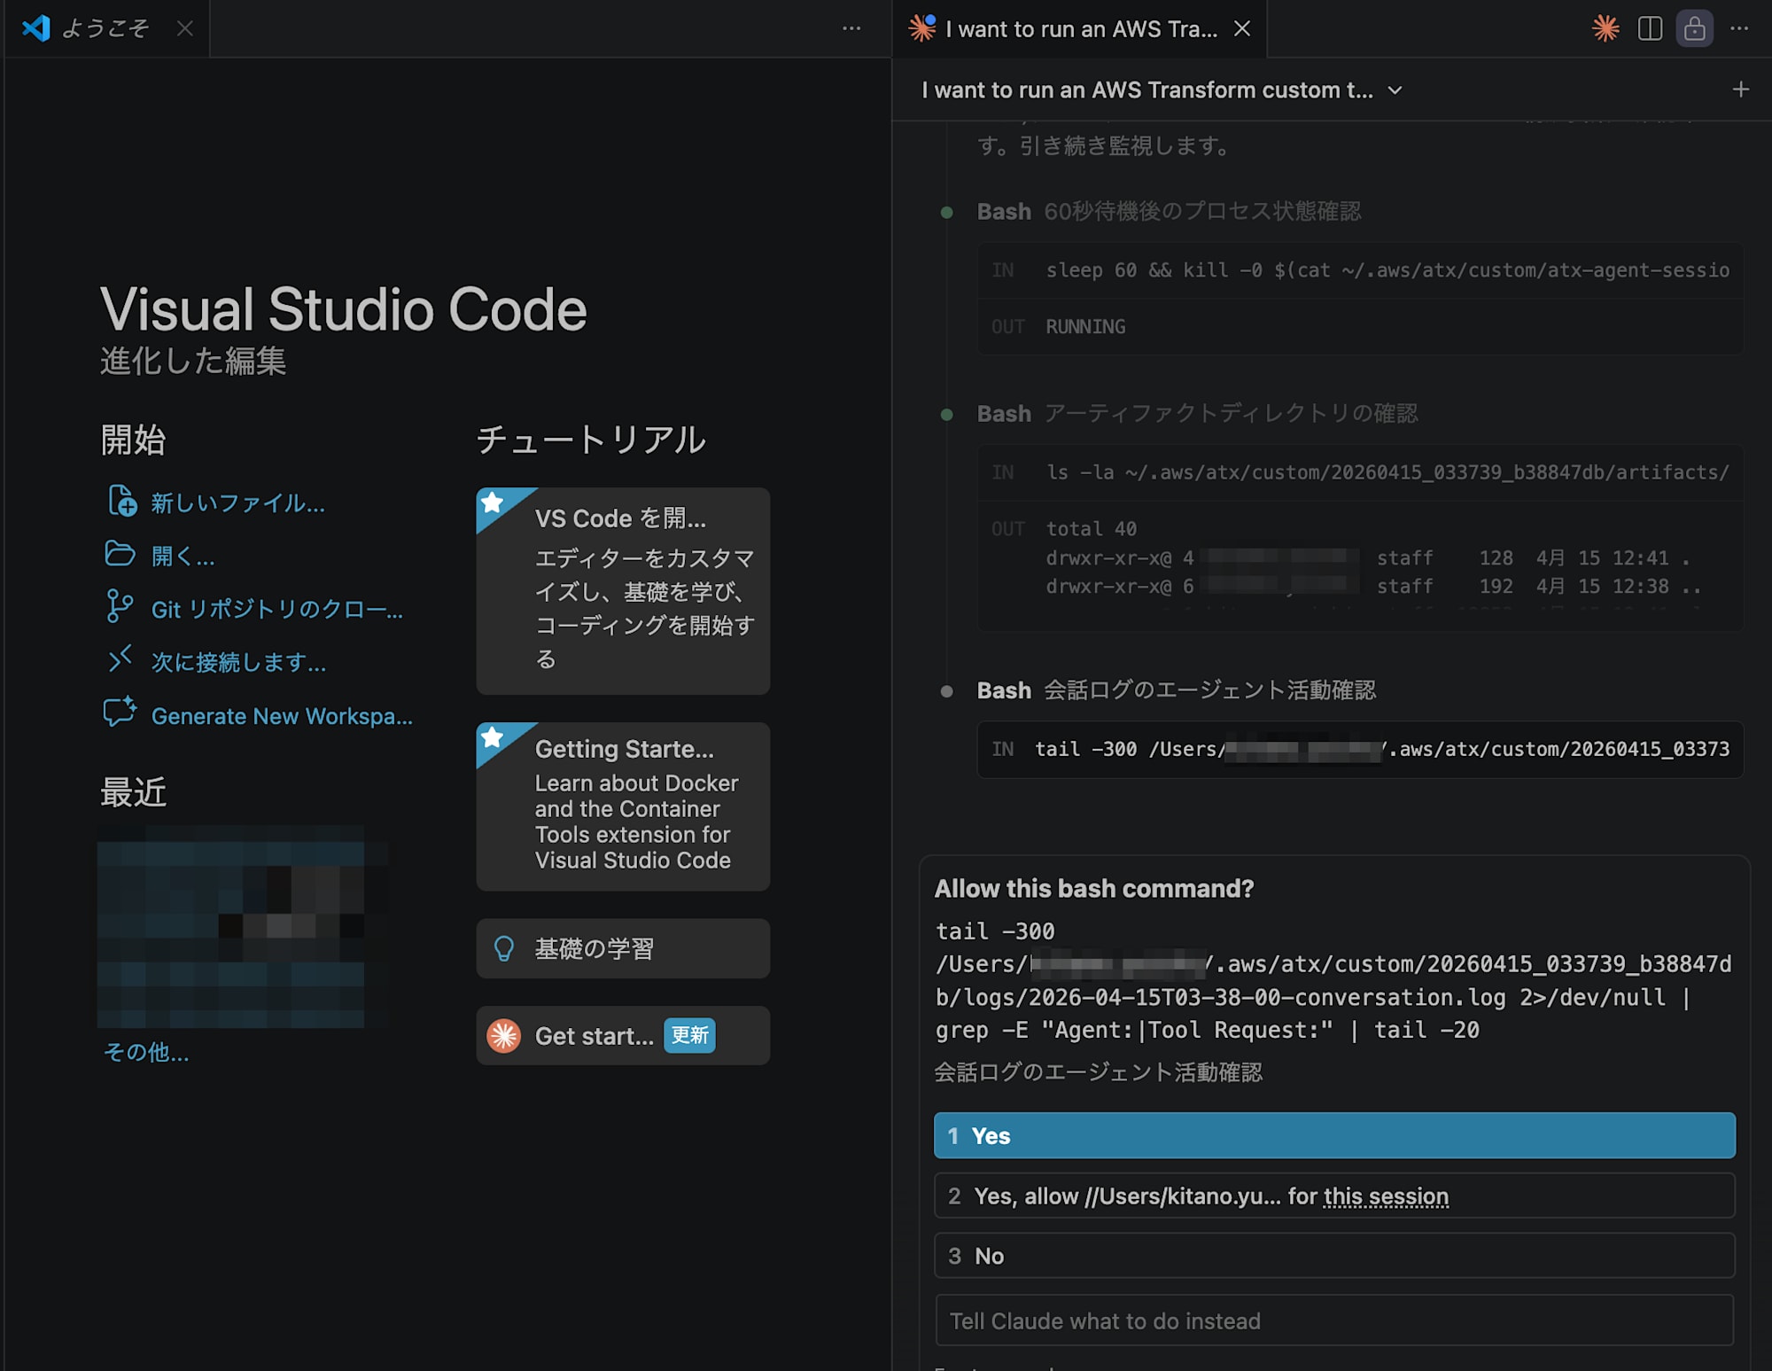This screenshot has height=1371, width=1772.
Task: Click the orange Claude starburst on Get started tile
Action: [x=502, y=1035]
